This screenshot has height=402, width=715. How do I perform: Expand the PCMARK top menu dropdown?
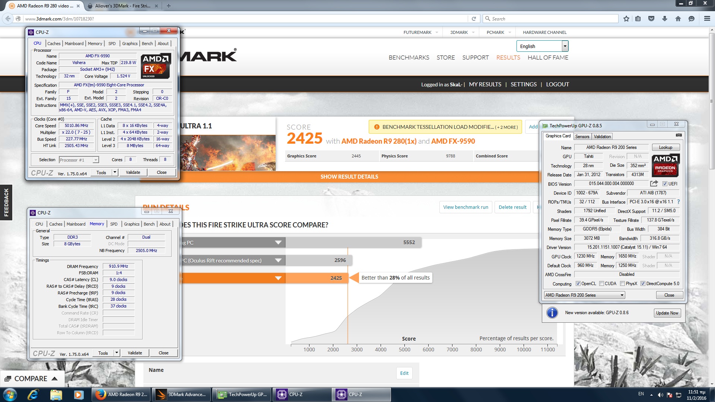point(509,32)
